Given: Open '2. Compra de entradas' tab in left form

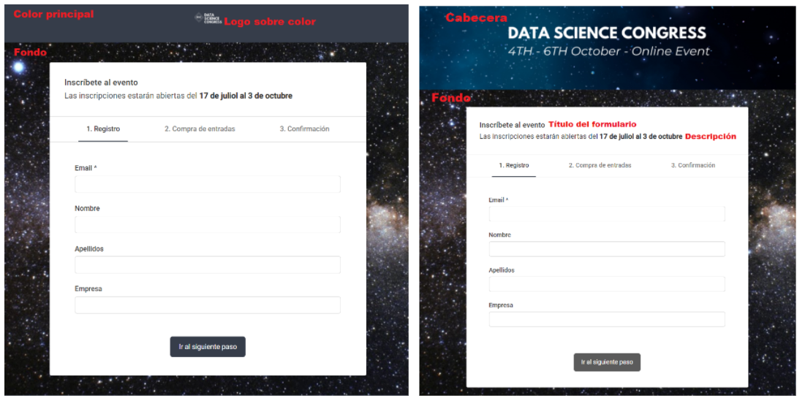Looking at the screenshot, I should tap(200, 129).
